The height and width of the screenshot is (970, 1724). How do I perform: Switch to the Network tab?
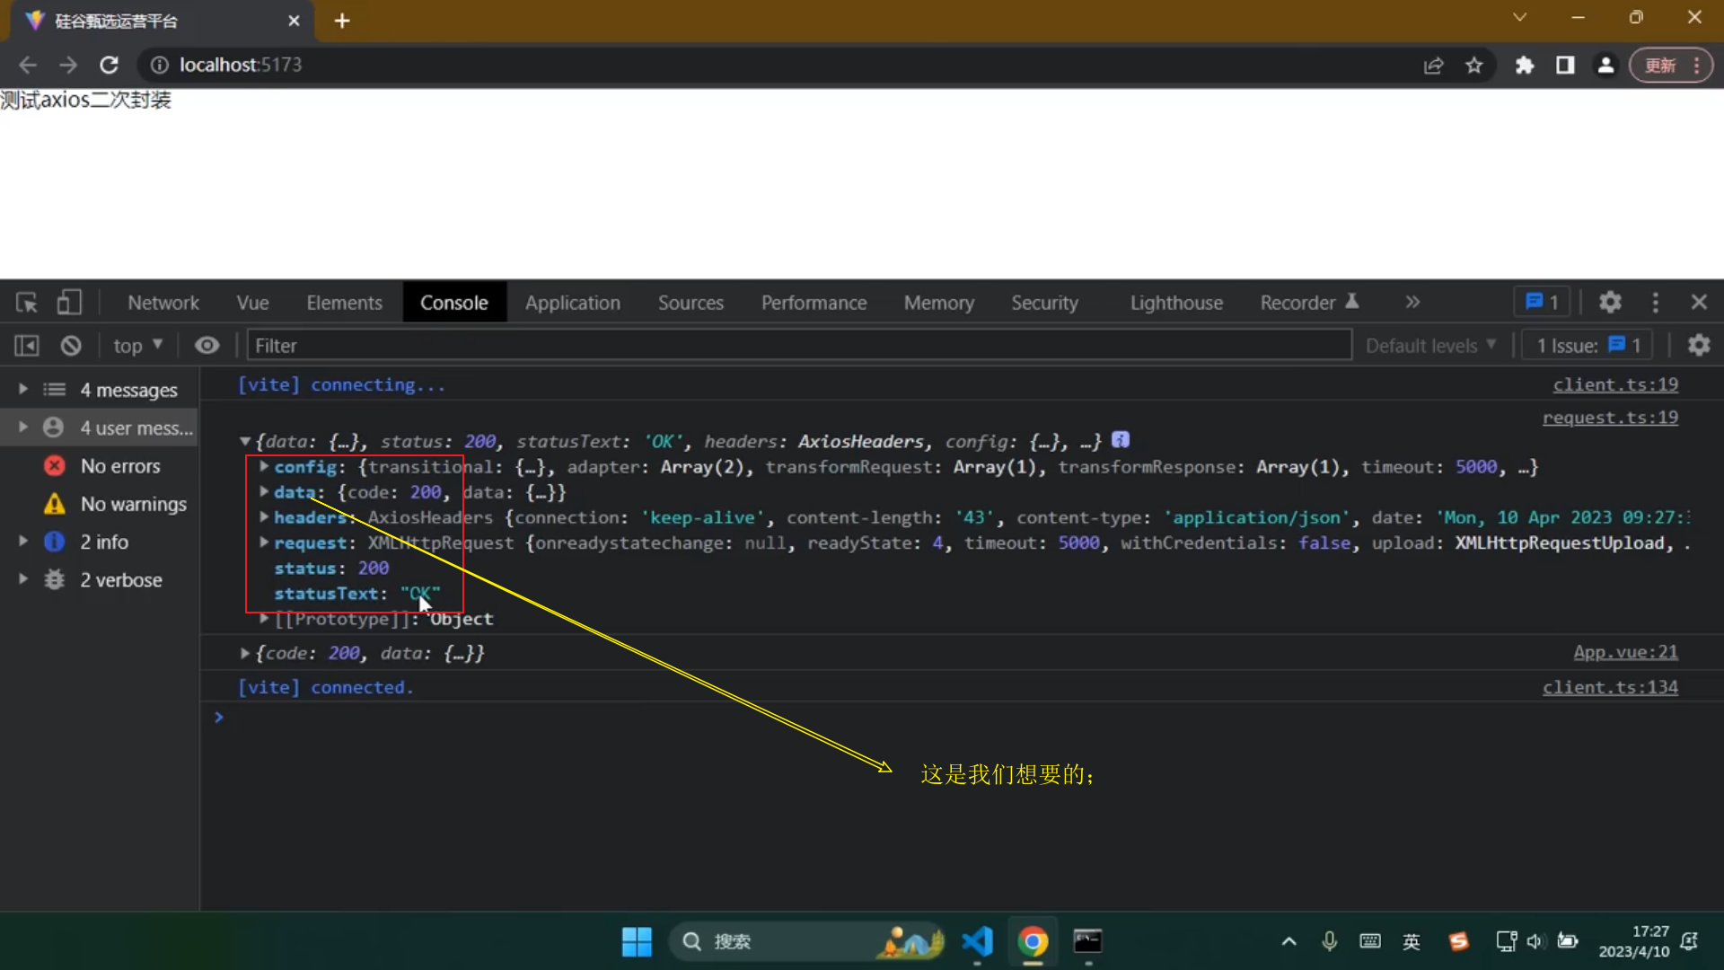click(x=163, y=303)
